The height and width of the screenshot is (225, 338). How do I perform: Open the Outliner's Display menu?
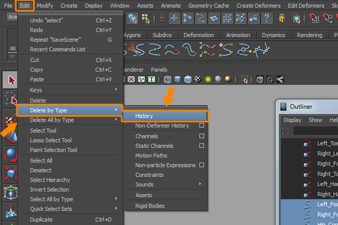[x=292, y=120]
